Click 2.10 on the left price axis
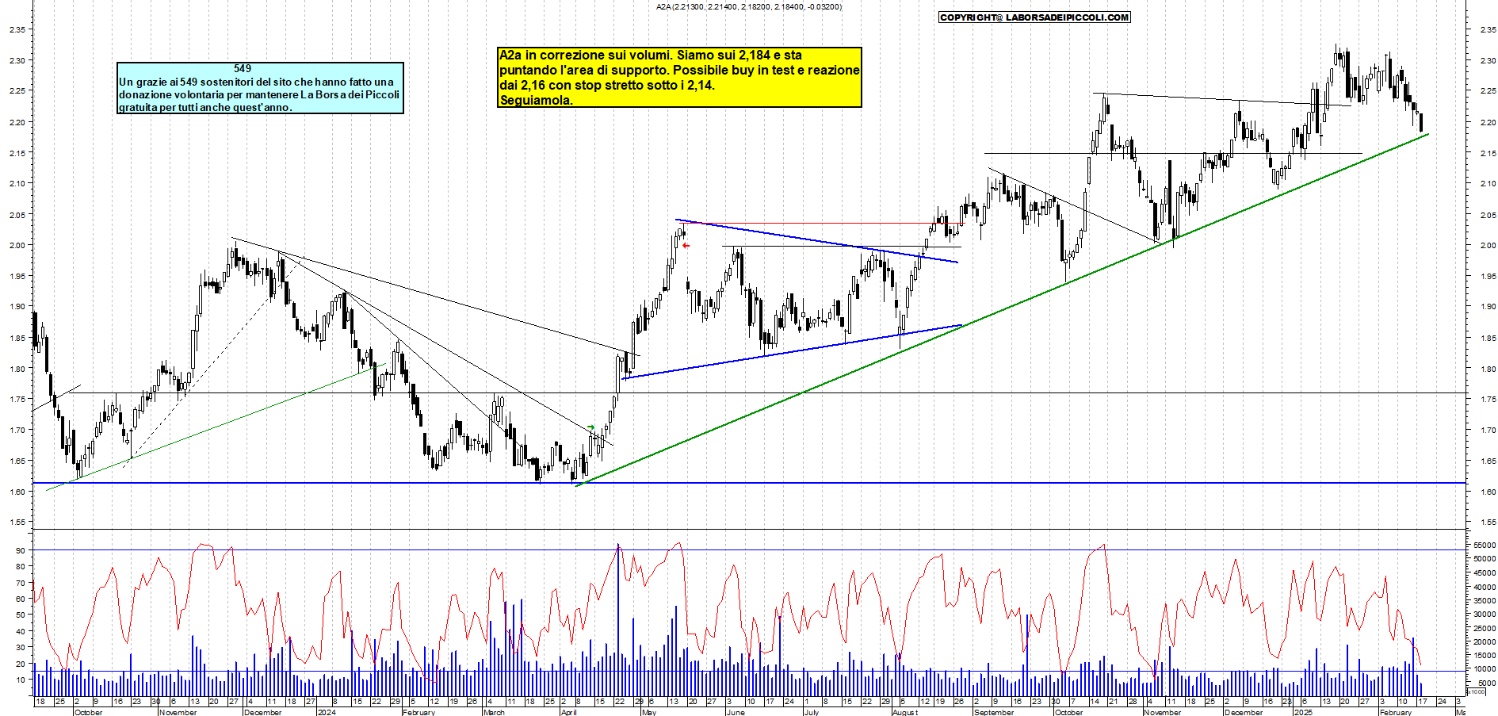Image resolution: width=1498 pixels, height=716 pixels. point(17,183)
